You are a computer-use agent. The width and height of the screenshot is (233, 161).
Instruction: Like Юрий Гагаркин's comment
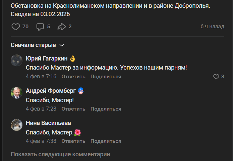coord(216,77)
